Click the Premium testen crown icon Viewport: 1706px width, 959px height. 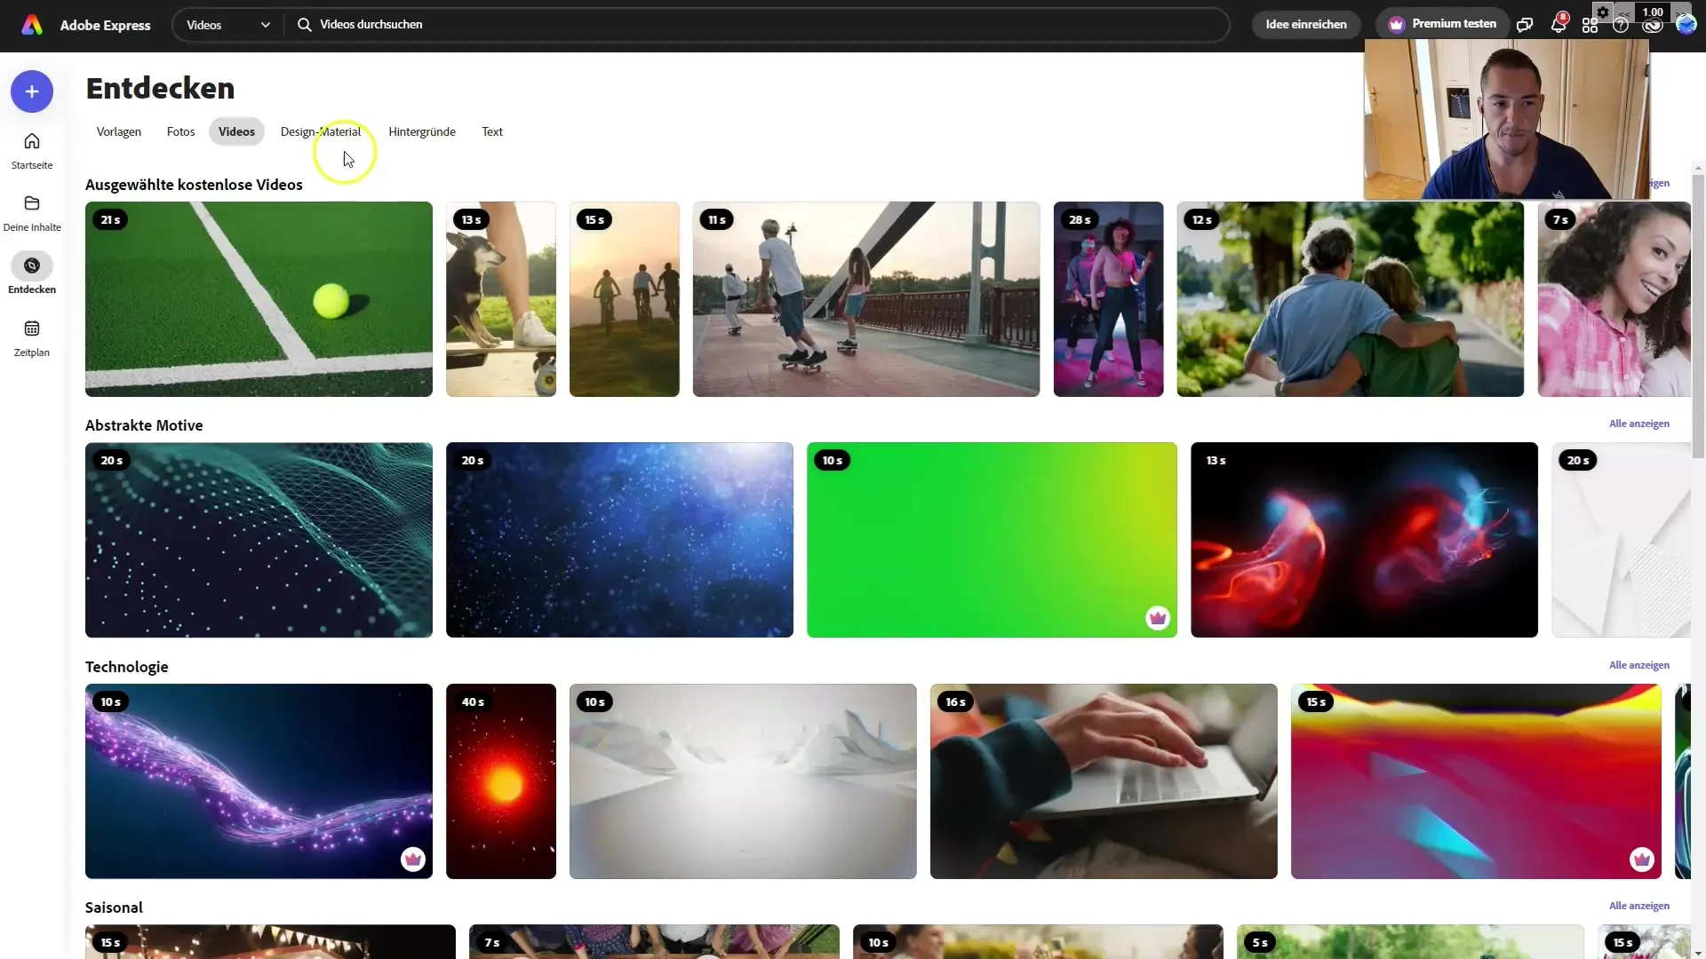[x=1396, y=23]
